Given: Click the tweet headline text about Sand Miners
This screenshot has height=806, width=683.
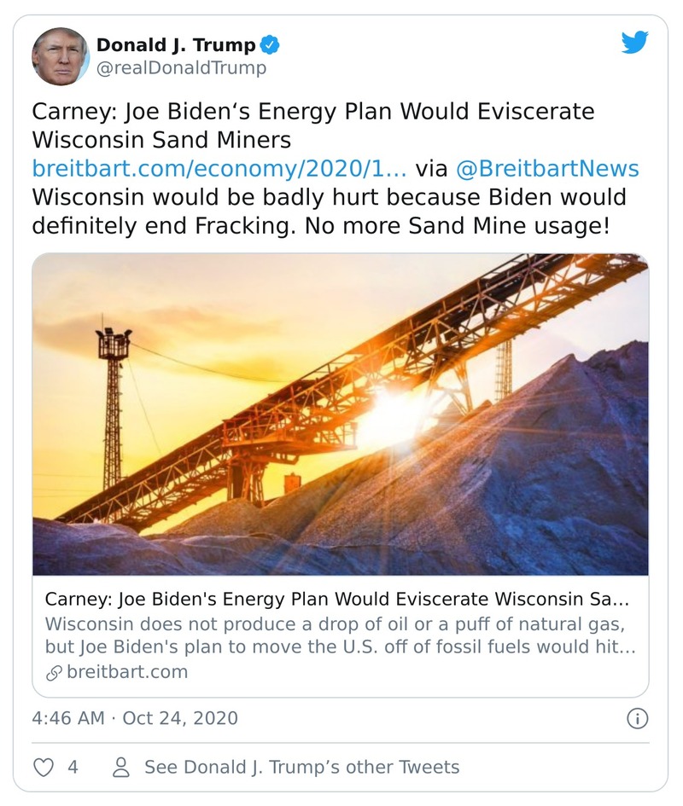Looking at the screenshot, I should 312,125.
